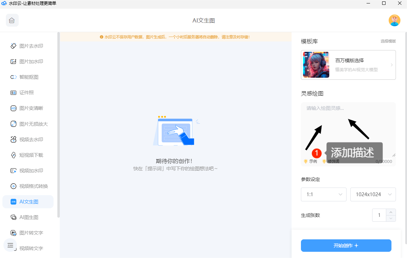Select the 图片变清晰 HD icon
This screenshot has height=258, width=407.
point(13,108)
